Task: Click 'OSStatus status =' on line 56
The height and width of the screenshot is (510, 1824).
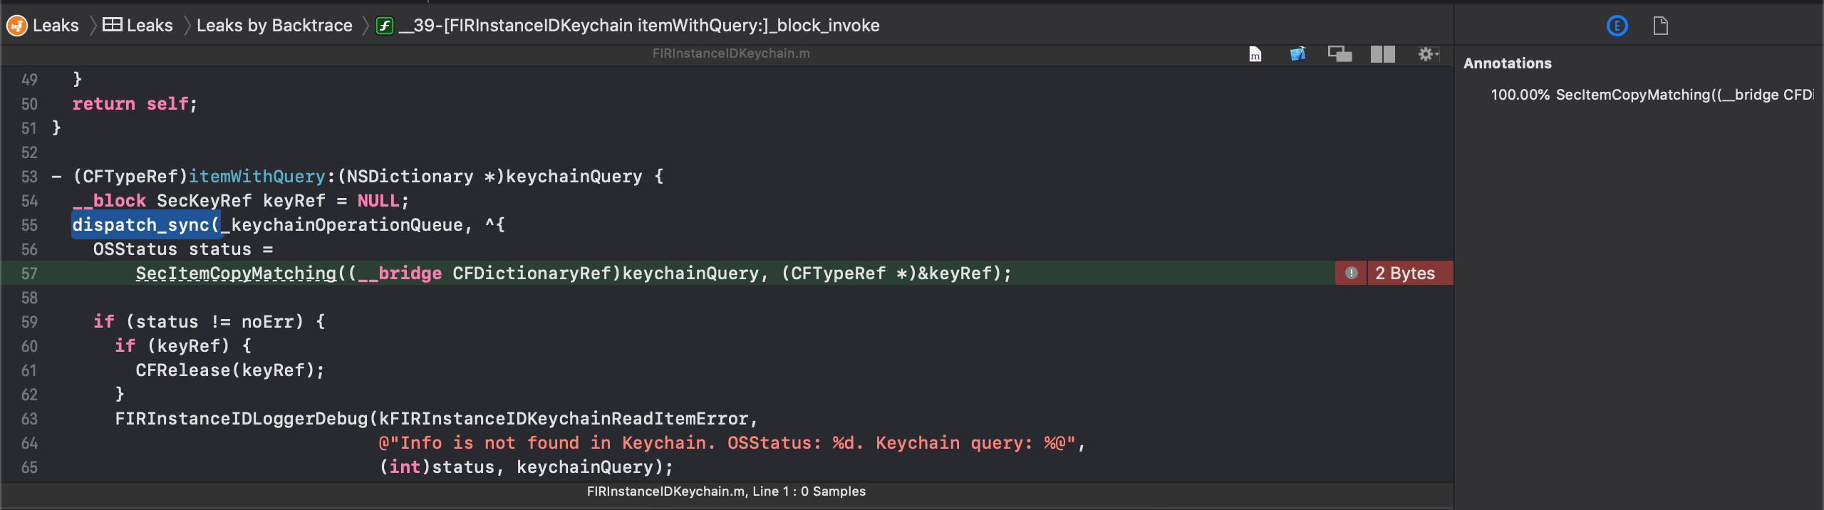Action: click(x=183, y=249)
